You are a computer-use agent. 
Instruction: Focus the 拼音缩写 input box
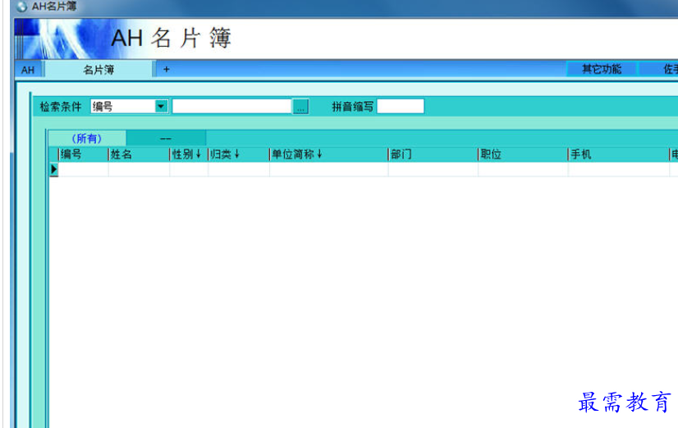(401, 107)
